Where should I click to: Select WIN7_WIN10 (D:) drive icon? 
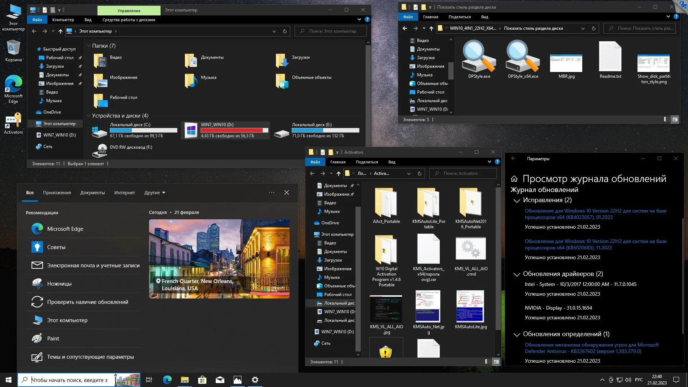[x=191, y=130]
